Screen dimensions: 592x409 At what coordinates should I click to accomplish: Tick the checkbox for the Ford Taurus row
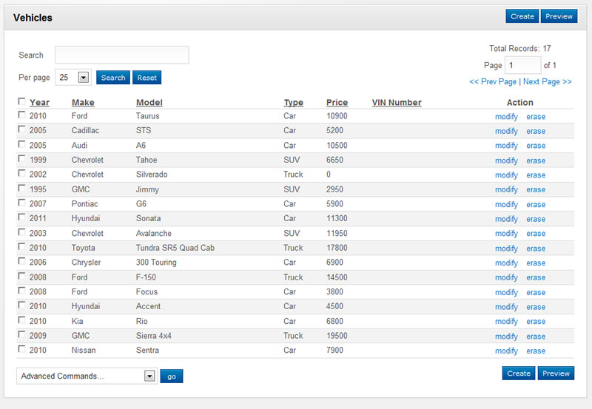[21, 115]
